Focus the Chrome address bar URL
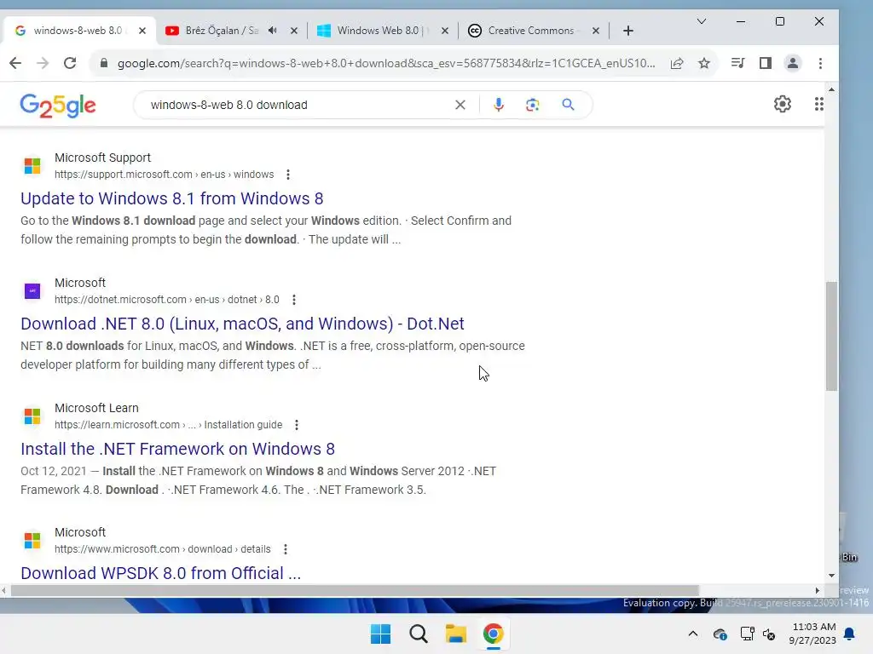Screen dimensions: 873x654 click(x=385, y=63)
